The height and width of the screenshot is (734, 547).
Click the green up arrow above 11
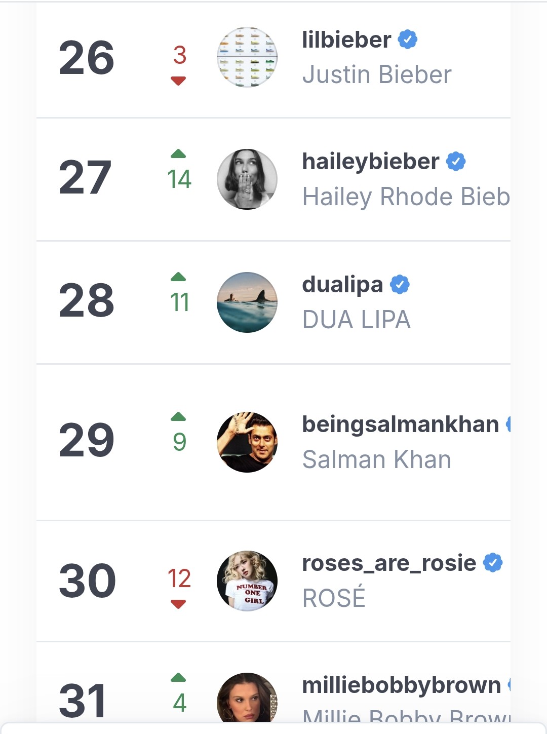[x=178, y=277]
